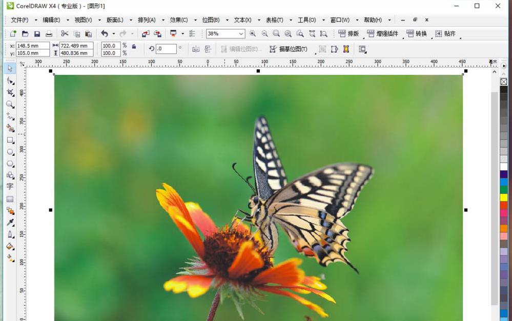This screenshot has height=321, width=512.
Task: Open the 效果(C) menu
Action: tap(179, 20)
